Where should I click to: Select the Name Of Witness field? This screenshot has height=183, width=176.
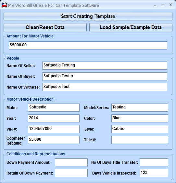point(105,87)
